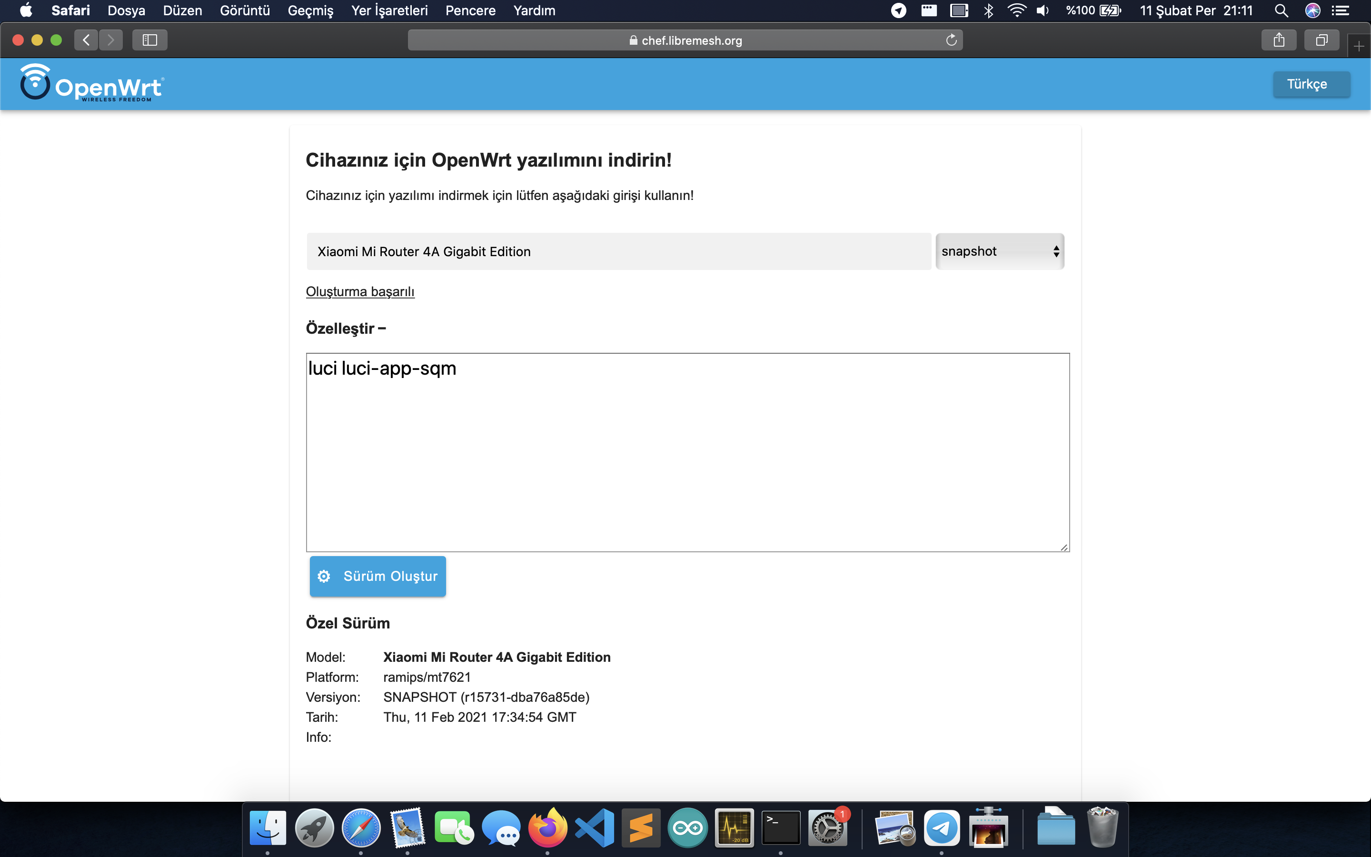The image size is (1371, 857).
Task: Click the battery status indicator
Action: point(1093,10)
